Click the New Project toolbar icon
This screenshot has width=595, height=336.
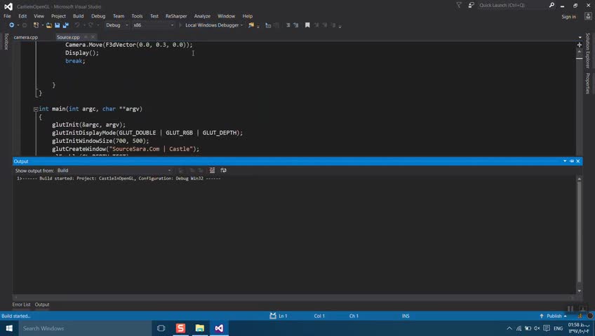(x=36, y=25)
